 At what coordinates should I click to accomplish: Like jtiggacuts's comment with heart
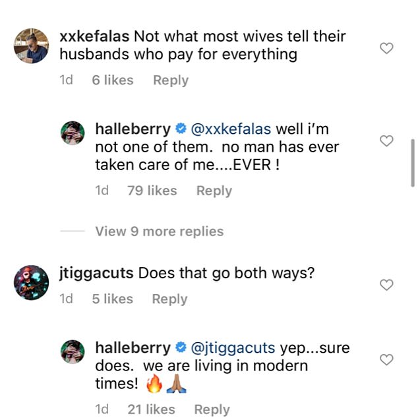[387, 285]
